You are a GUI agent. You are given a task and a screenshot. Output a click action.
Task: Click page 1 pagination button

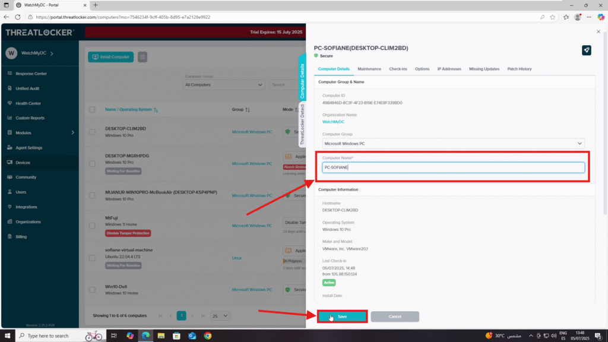(181, 316)
